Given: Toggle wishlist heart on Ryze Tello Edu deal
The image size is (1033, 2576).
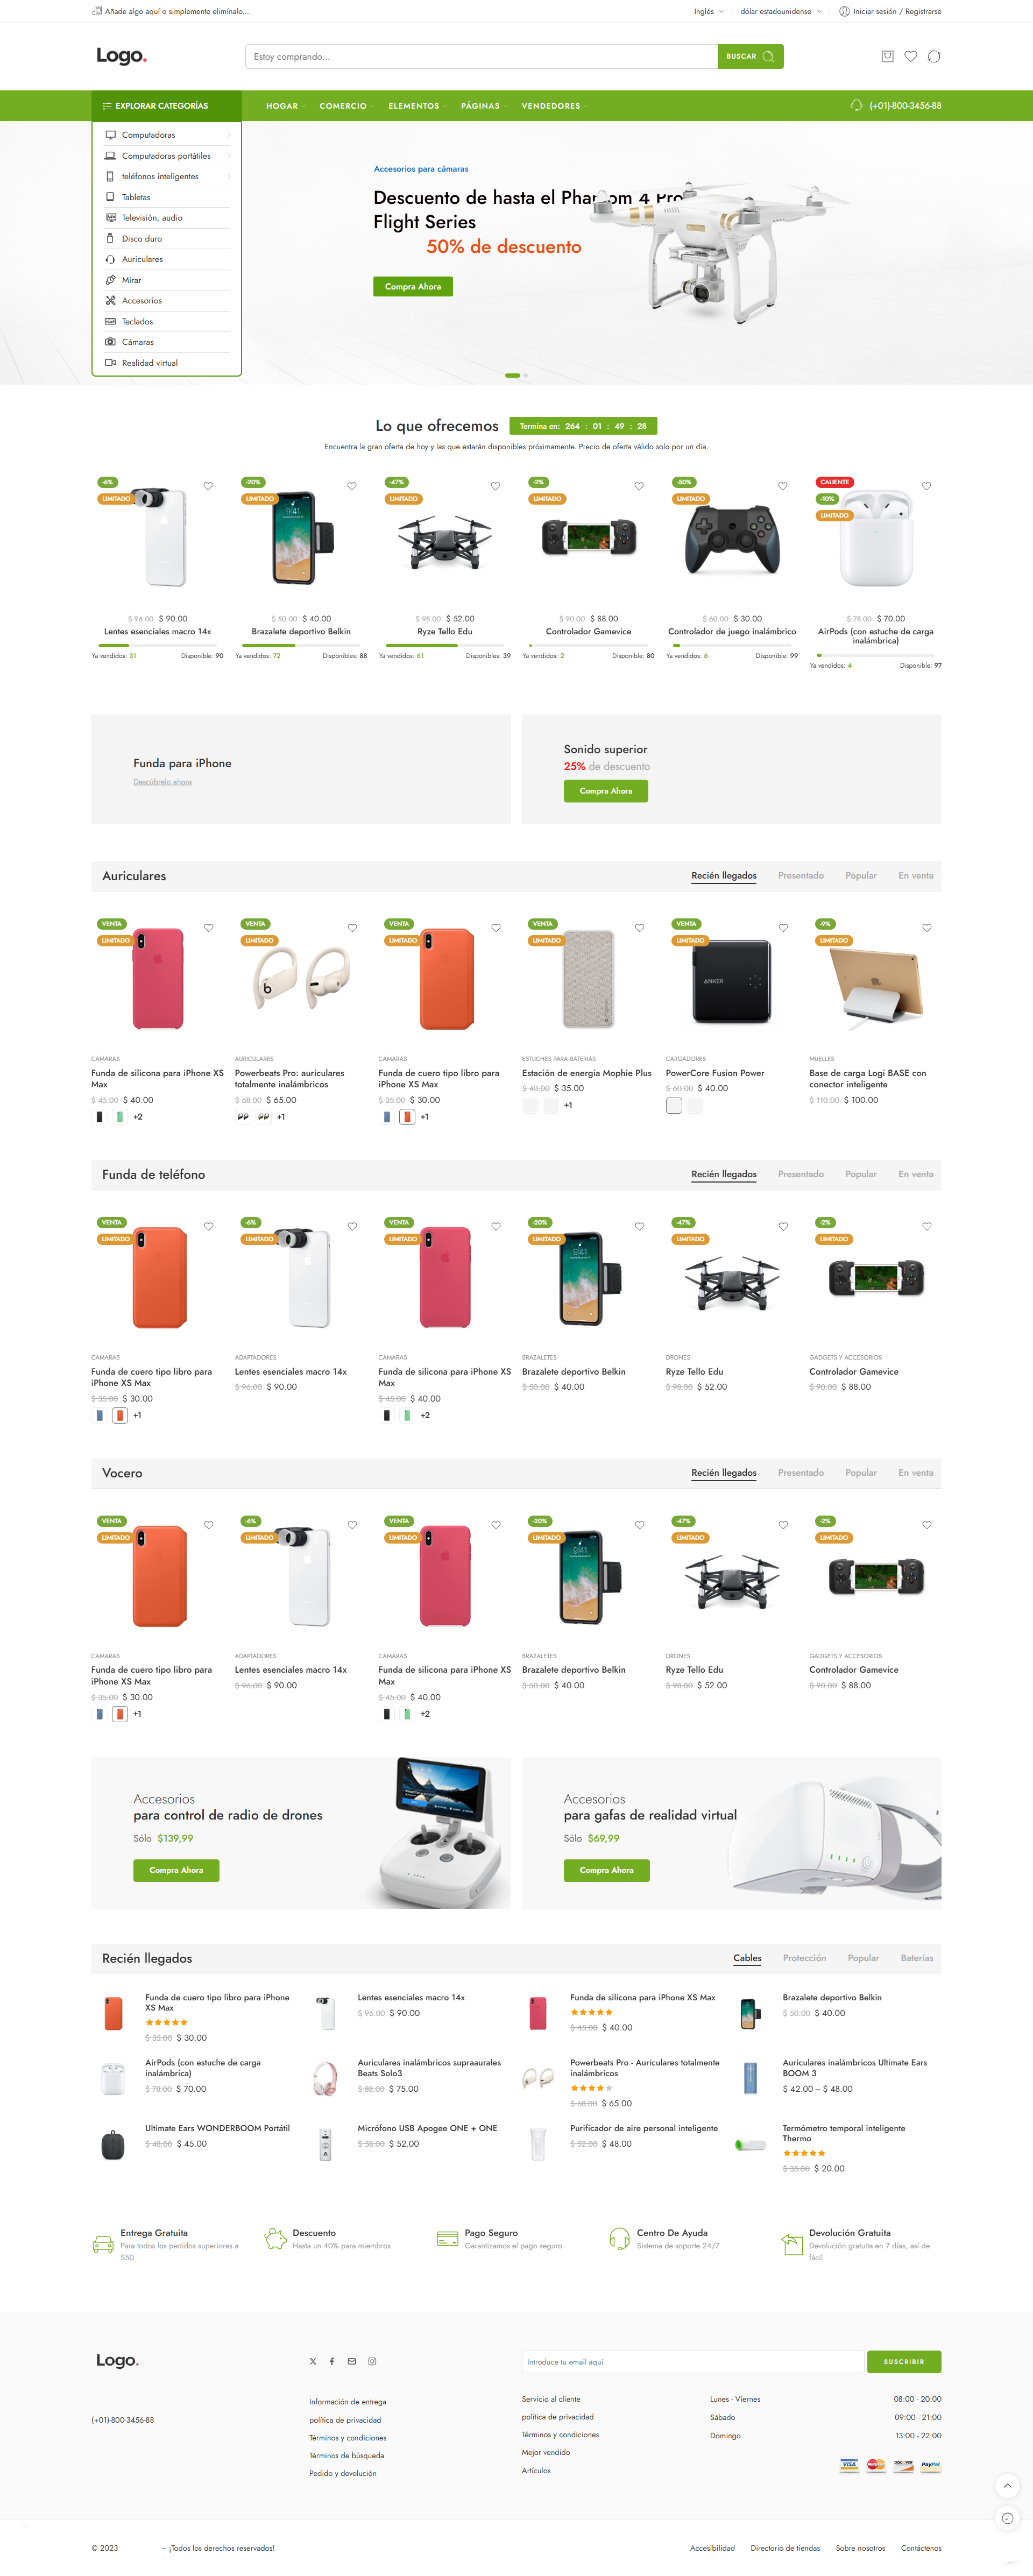Looking at the screenshot, I should pos(495,486).
